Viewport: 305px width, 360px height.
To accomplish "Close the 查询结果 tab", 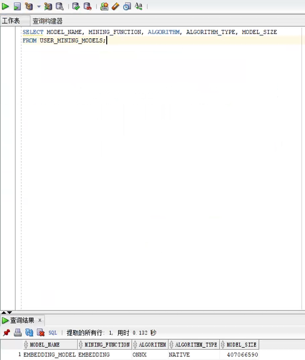I will [x=40, y=320].
